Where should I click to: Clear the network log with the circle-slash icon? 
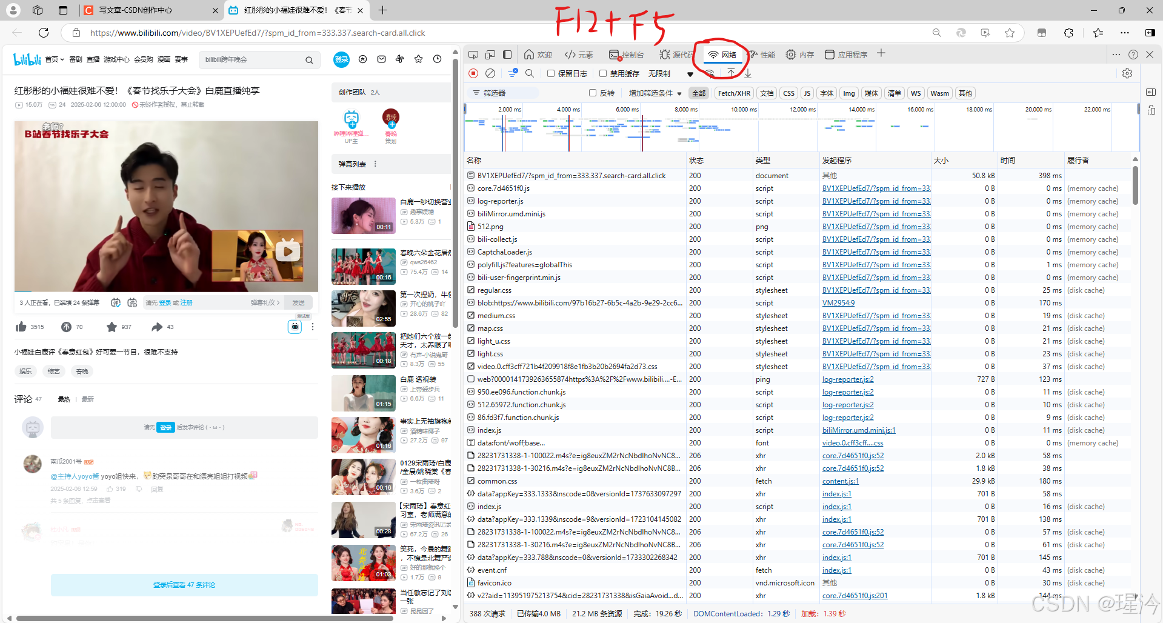click(490, 73)
